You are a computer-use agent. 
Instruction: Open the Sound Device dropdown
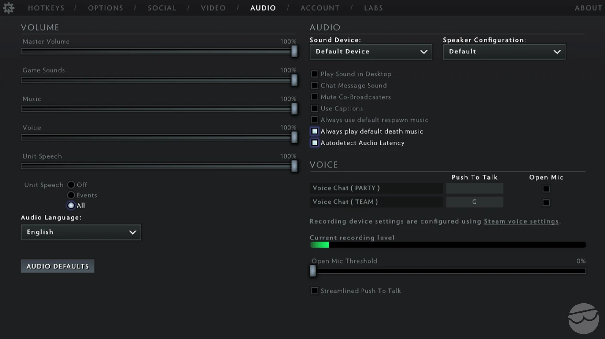pos(371,51)
